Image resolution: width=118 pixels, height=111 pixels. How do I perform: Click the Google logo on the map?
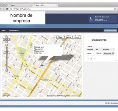click(6, 95)
